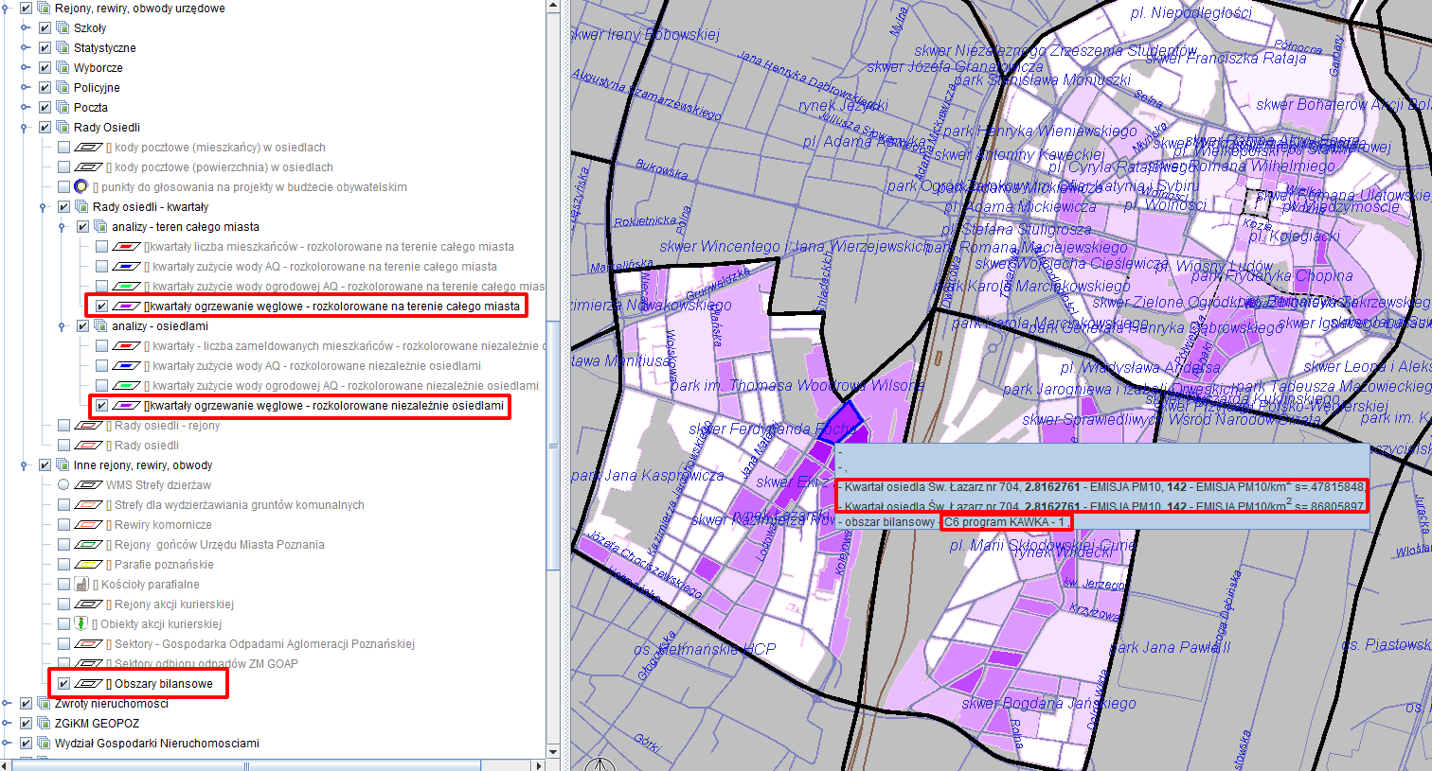Click the ZGiKM GEOPOZ layer group icon
This screenshot has height=771, width=1432.
click(44, 724)
